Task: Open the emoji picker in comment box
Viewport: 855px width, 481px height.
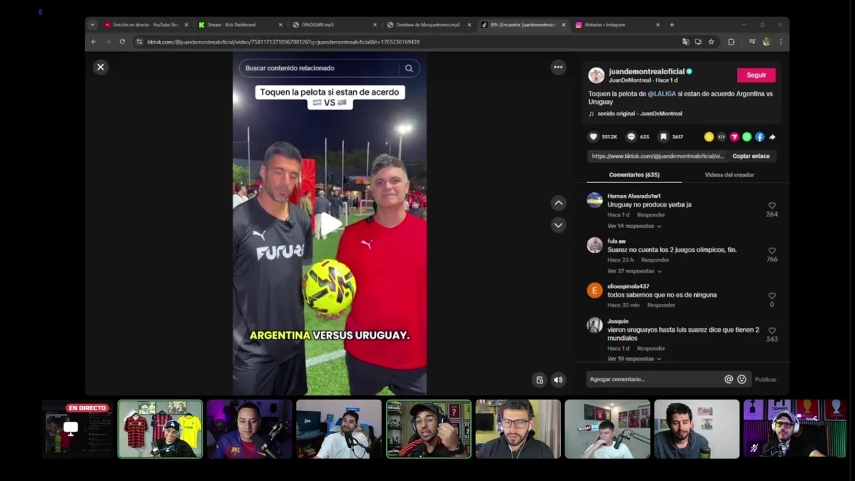Action: click(741, 379)
